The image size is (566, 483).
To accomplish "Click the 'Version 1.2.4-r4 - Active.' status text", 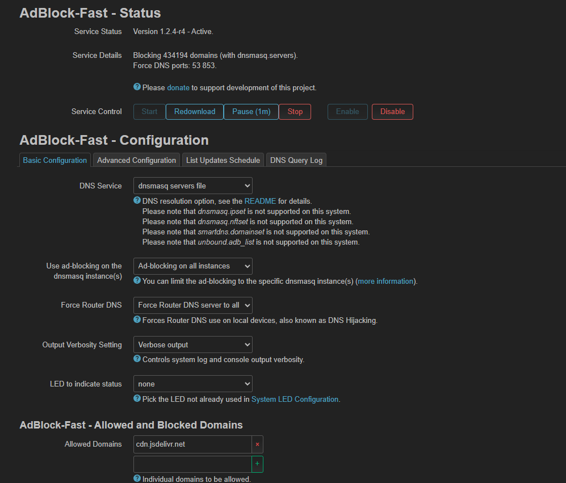I will [173, 31].
